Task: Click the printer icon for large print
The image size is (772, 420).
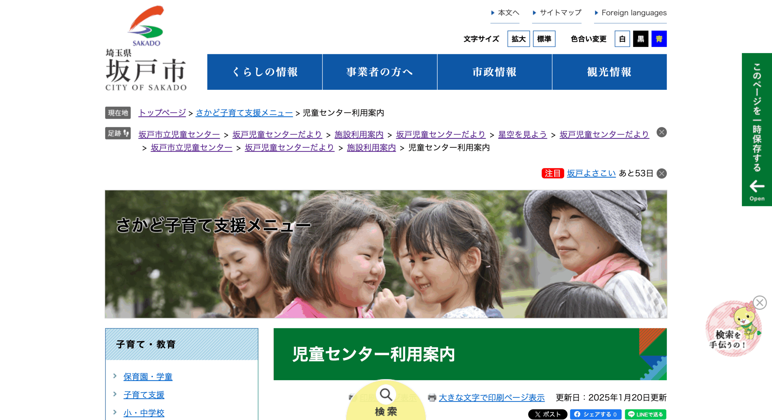Action: point(432,398)
